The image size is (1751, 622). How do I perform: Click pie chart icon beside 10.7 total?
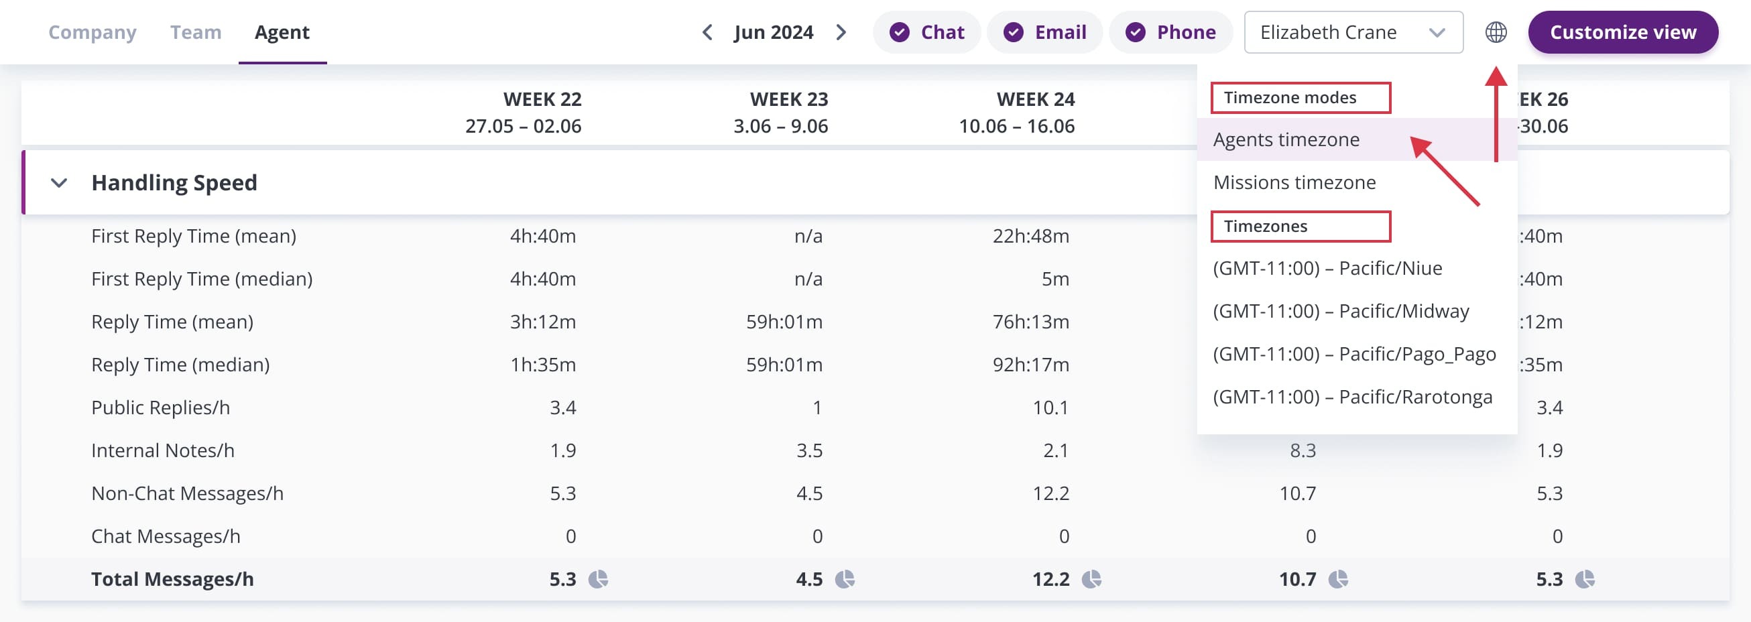[1339, 579]
